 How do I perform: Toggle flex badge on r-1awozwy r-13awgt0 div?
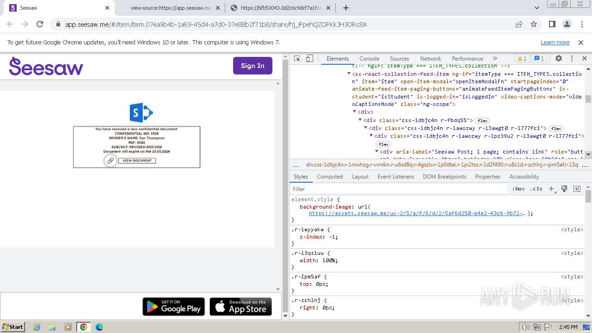click(555, 129)
